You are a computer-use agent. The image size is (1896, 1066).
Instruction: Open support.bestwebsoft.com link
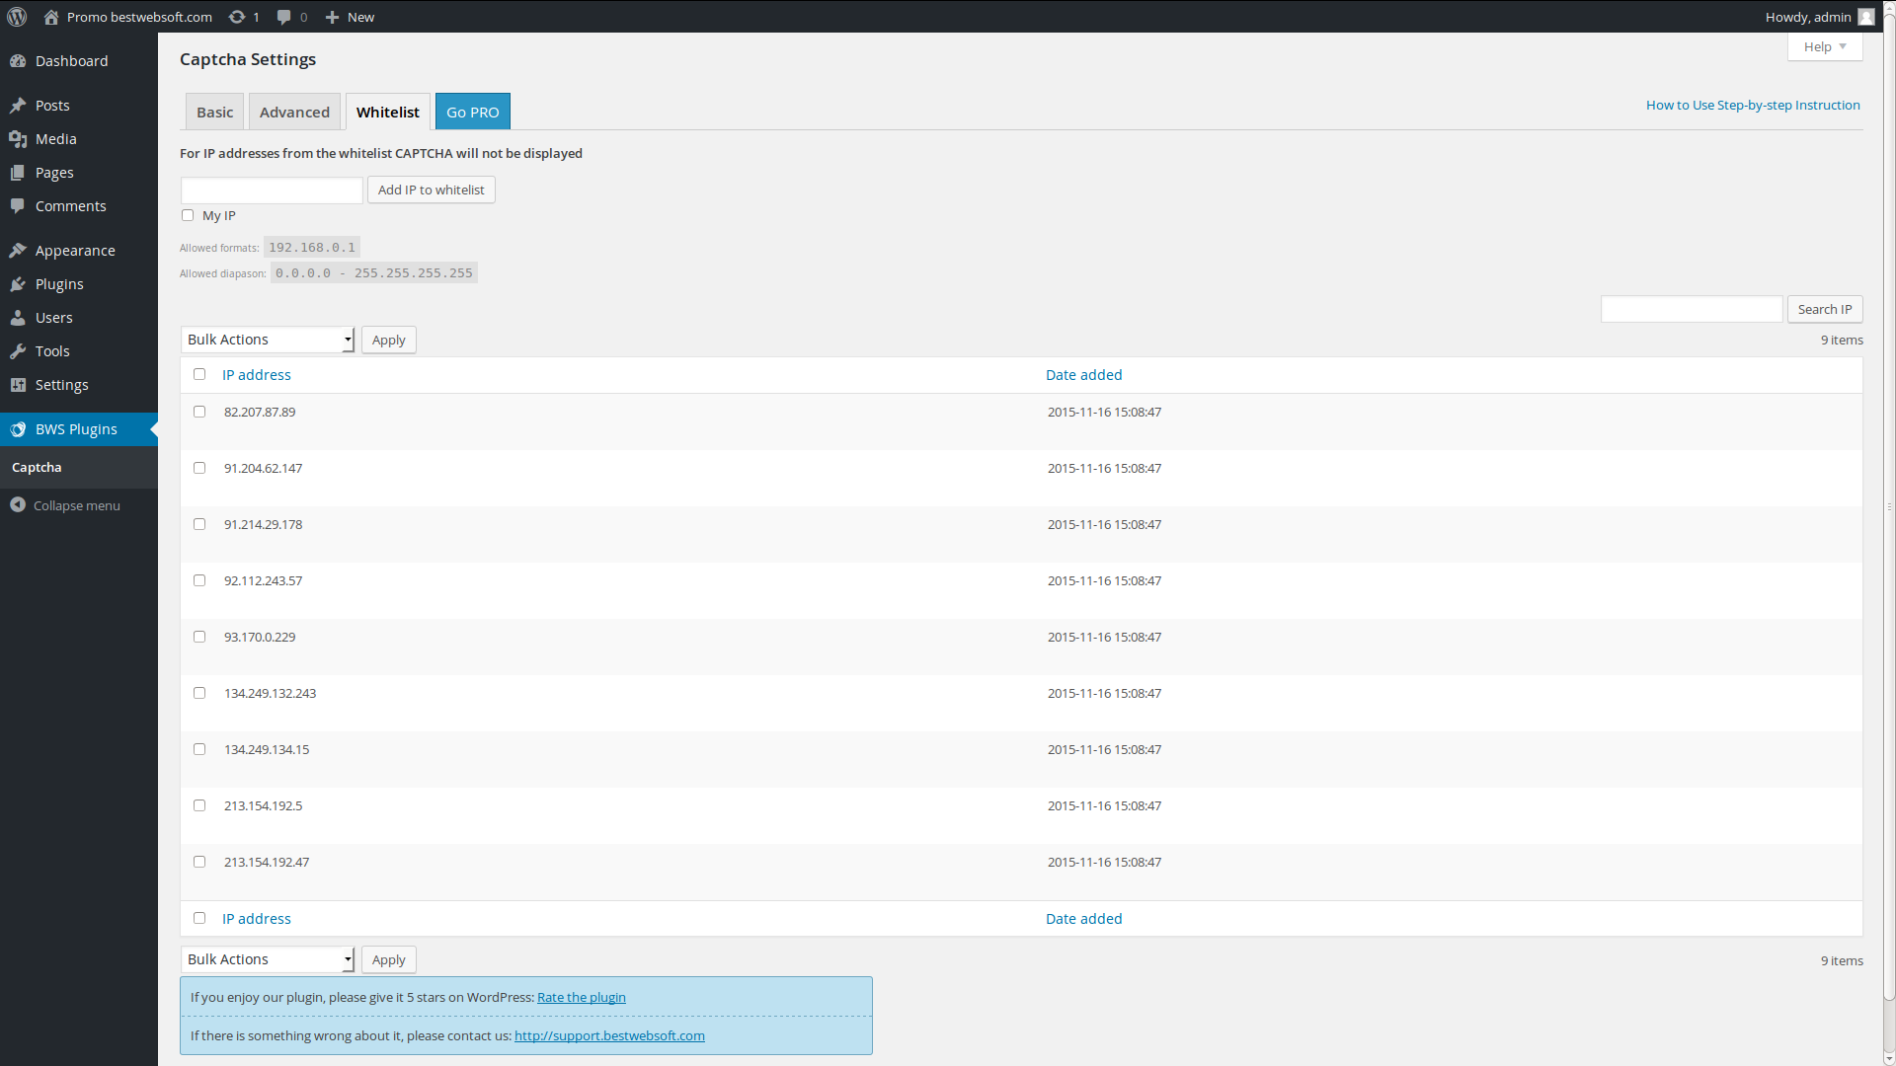[x=609, y=1035]
